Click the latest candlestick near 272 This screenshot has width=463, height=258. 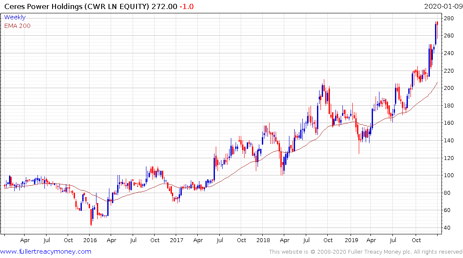click(437, 30)
